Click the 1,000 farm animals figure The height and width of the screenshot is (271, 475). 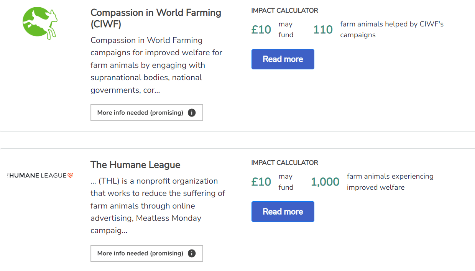[x=325, y=182]
